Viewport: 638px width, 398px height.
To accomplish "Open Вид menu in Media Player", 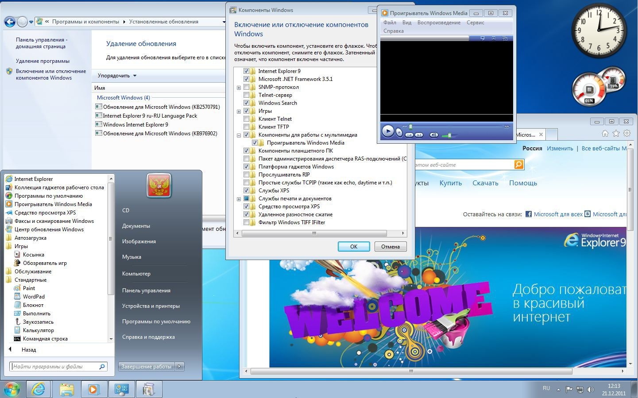I will (407, 22).
